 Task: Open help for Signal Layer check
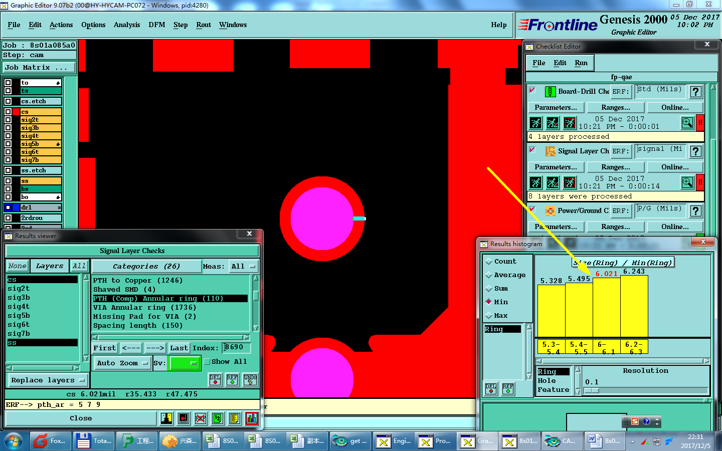[x=695, y=151]
